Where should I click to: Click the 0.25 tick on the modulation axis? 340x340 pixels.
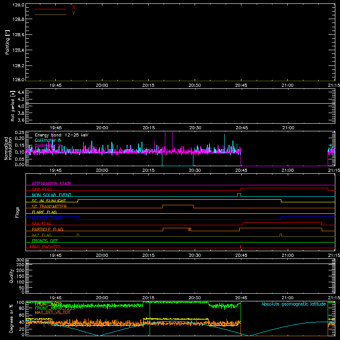coord(20,132)
